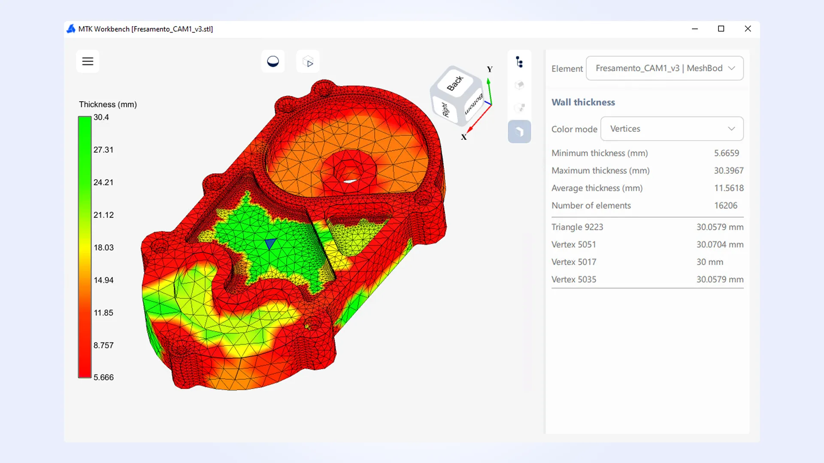Image resolution: width=824 pixels, height=463 pixels.
Task: Change Color mode from Vertices option
Action: (671, 129)
